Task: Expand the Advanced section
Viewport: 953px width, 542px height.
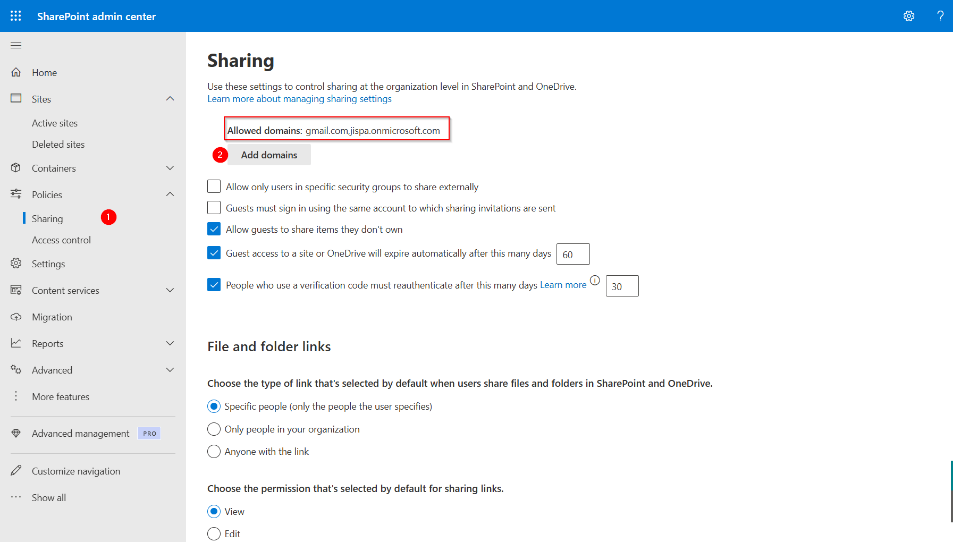Action: click(170, 369)
